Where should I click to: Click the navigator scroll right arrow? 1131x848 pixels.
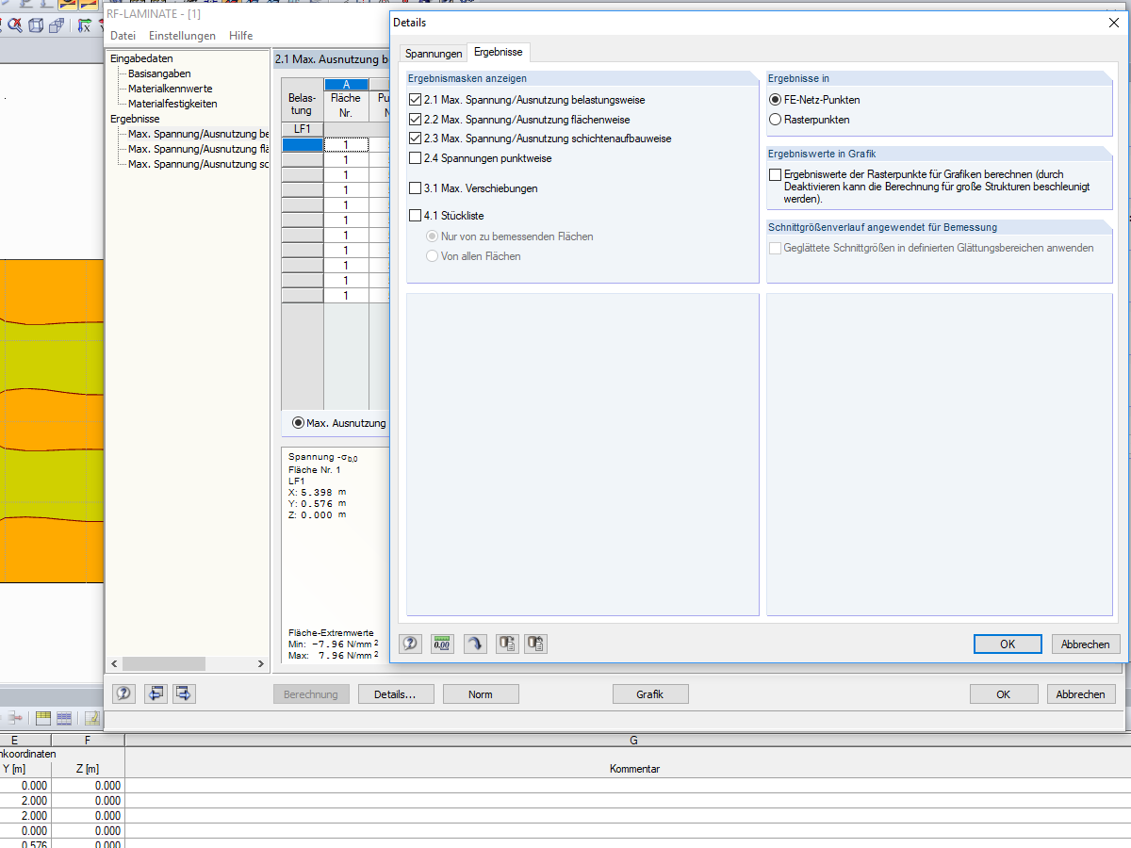coord(262,664)
